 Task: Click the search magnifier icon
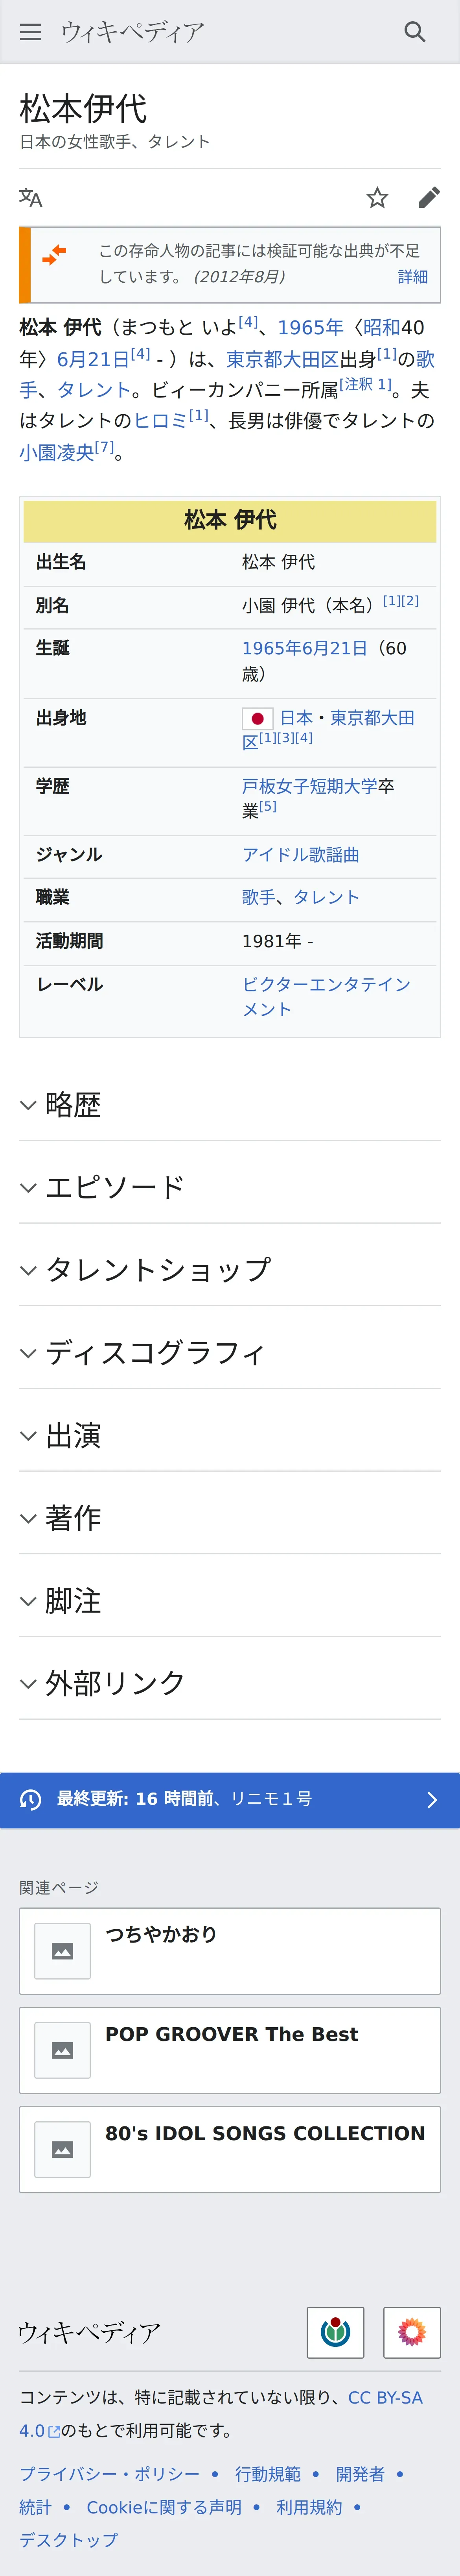coord(415,32)
